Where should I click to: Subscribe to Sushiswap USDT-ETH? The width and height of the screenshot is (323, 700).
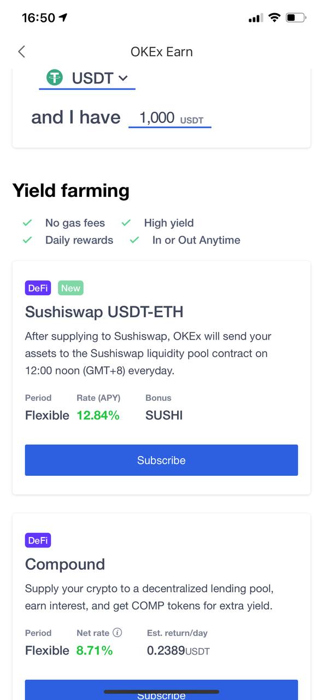161,460
